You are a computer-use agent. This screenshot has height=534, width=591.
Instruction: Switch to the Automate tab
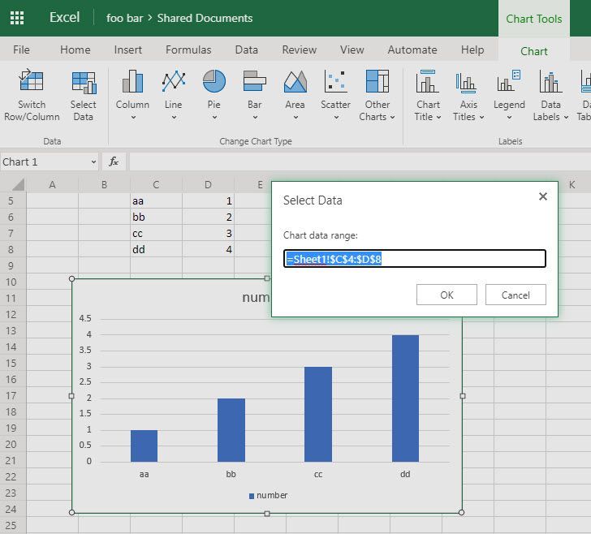coord(412,50)
